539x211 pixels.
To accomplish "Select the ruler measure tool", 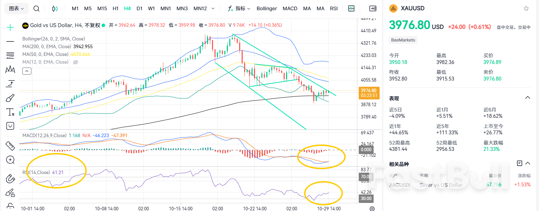I will 10,146.
